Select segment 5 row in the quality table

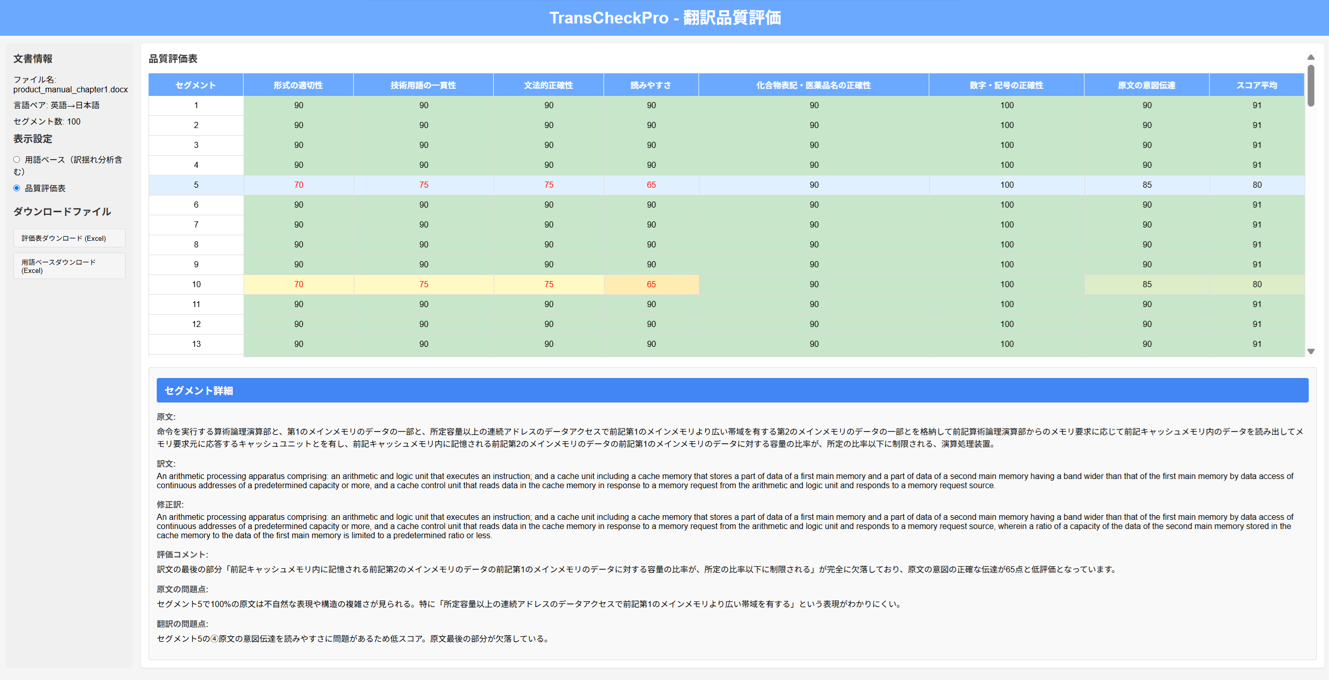196,185
